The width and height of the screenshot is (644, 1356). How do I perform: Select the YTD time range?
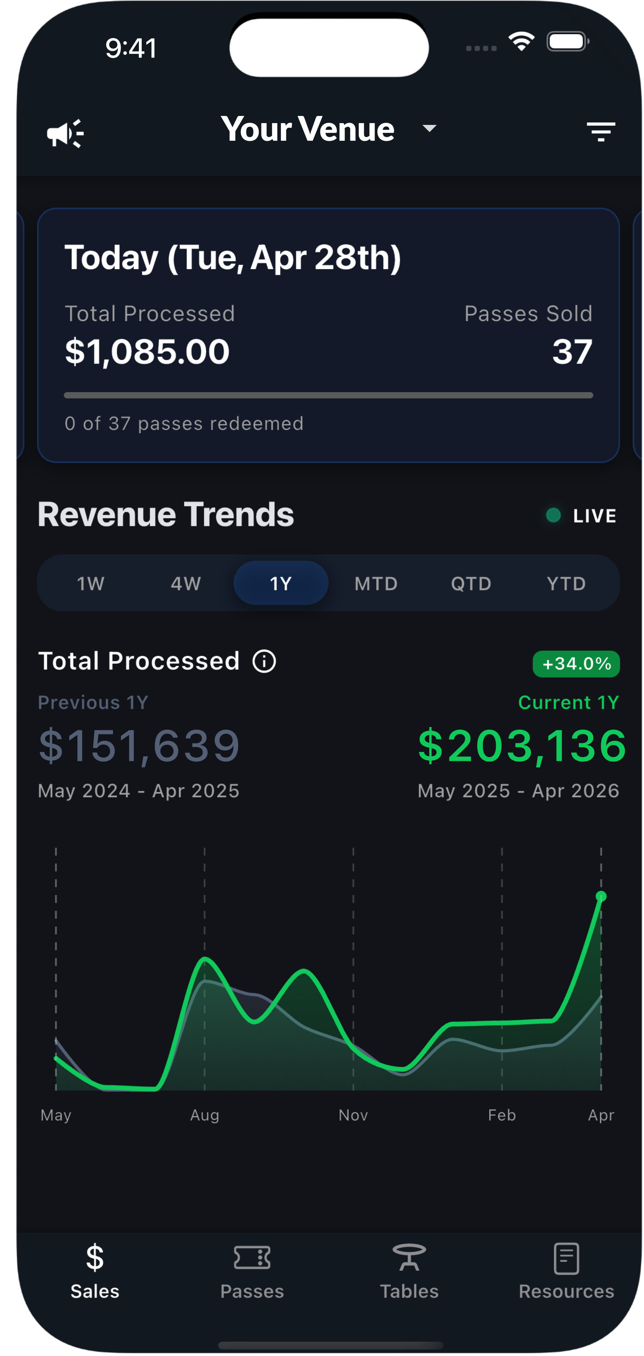pyautogui.click(x=566, y=583)
